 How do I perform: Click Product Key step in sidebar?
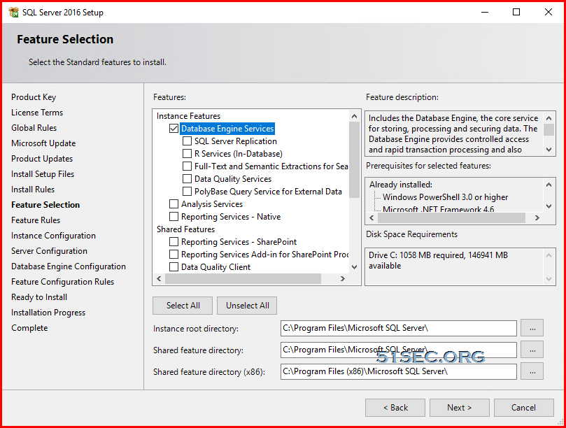[34, 97]
